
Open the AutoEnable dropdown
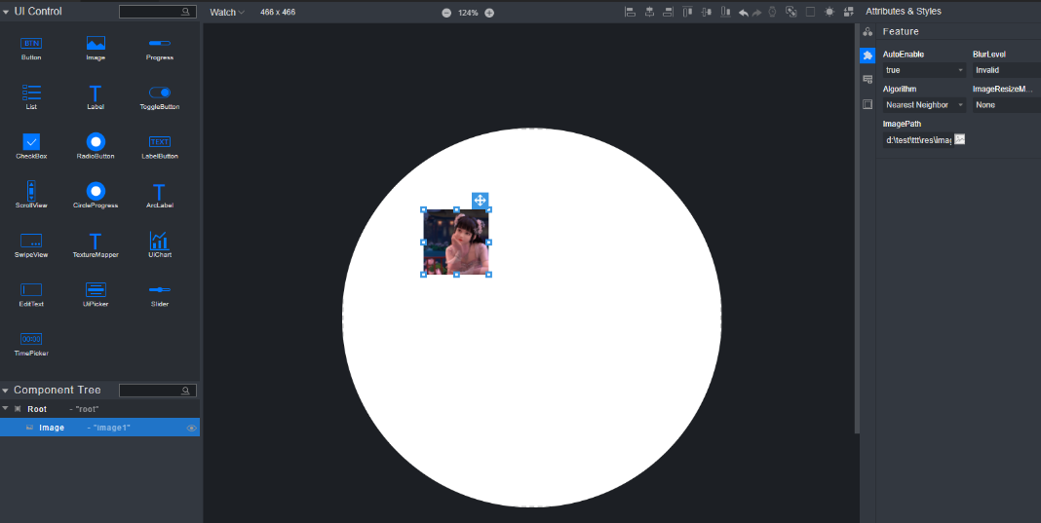[x=923, y=70]
